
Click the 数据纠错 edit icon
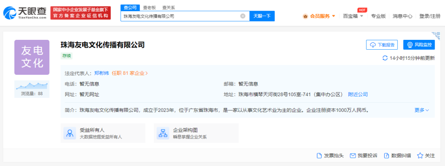point(386,156)
